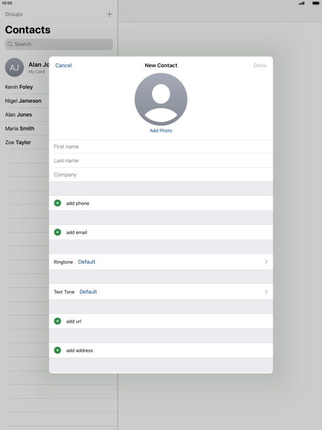The width and height of the screenshot is (322, 430).
Task: Focus the Company field
Action: click(x=161, y=175)
